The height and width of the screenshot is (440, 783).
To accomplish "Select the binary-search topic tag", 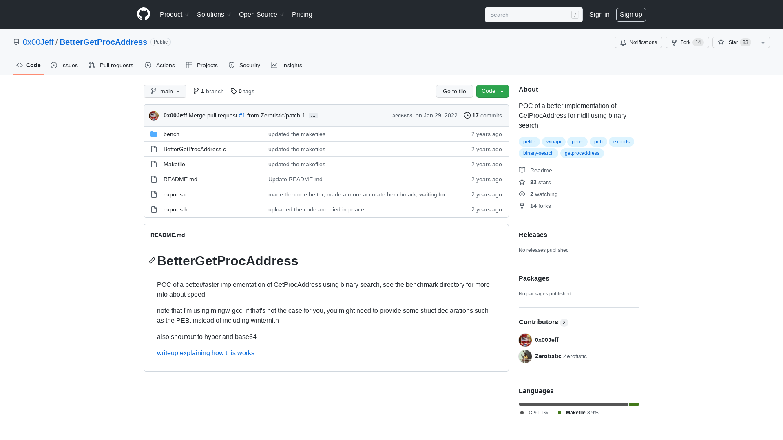I will click(538, 153).
